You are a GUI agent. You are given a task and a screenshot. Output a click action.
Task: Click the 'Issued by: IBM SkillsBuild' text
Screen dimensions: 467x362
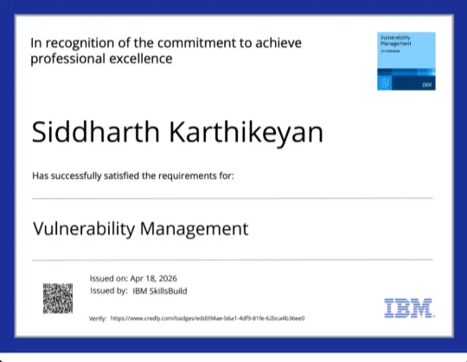pyautogui.click(x=138, y=290)
